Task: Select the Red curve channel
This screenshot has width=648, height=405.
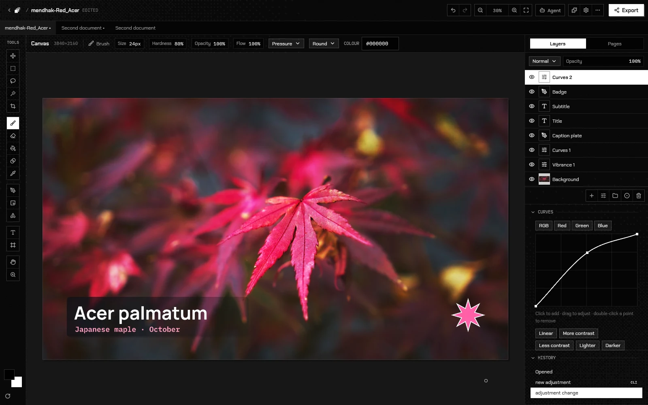Action: pyautogui.click(x=562, y=226)
